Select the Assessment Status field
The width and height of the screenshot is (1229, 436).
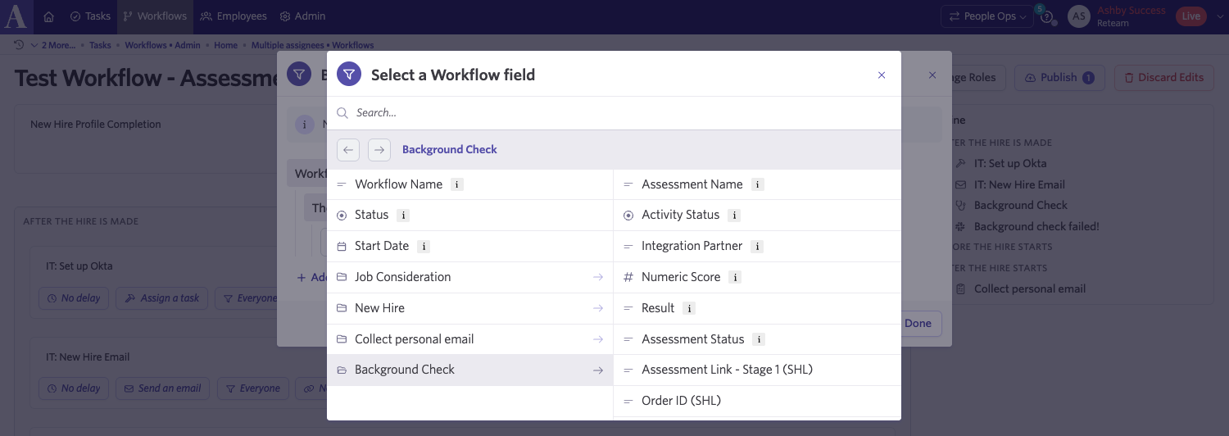tap(757, 339)
